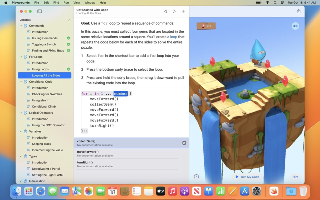Toggle completion checkmark for Issuing Commands
This screenshot has height=200, width=320.
68,38
